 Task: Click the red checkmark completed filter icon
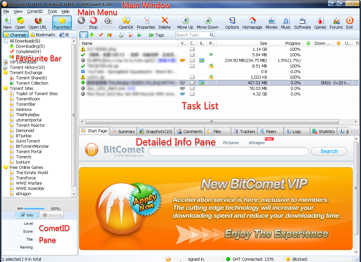(x=101, y=35)
